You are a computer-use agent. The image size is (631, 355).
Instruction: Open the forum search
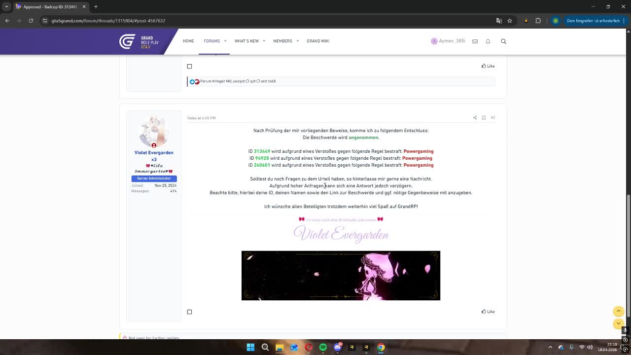pos(503,41)
